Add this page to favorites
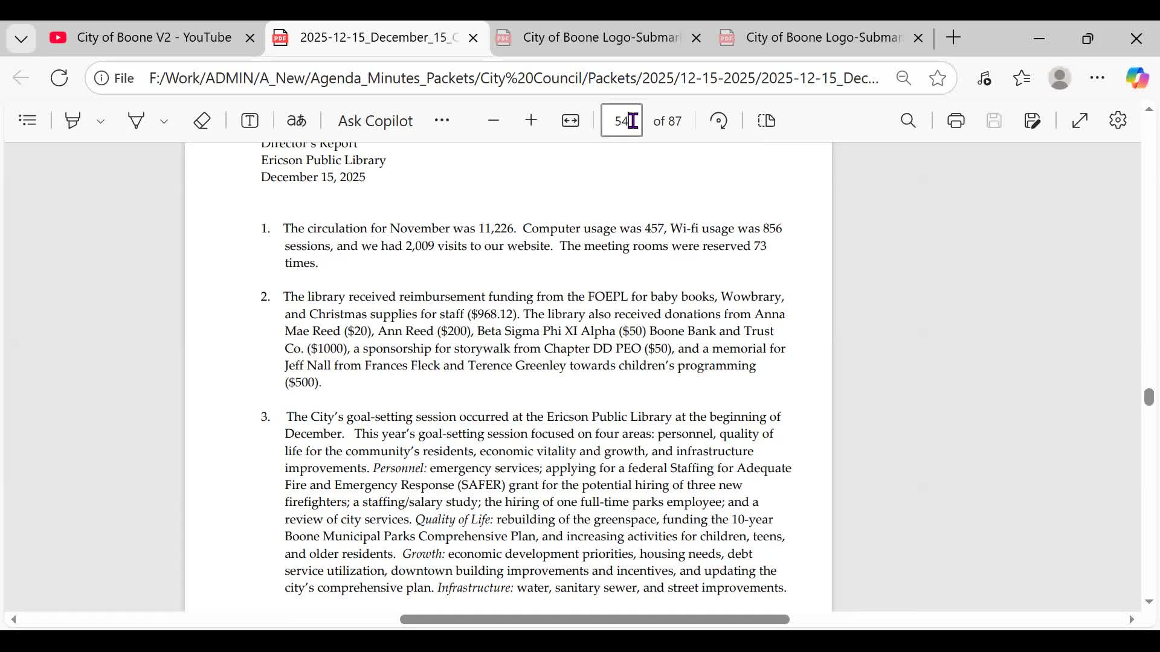 click(938, 78)
